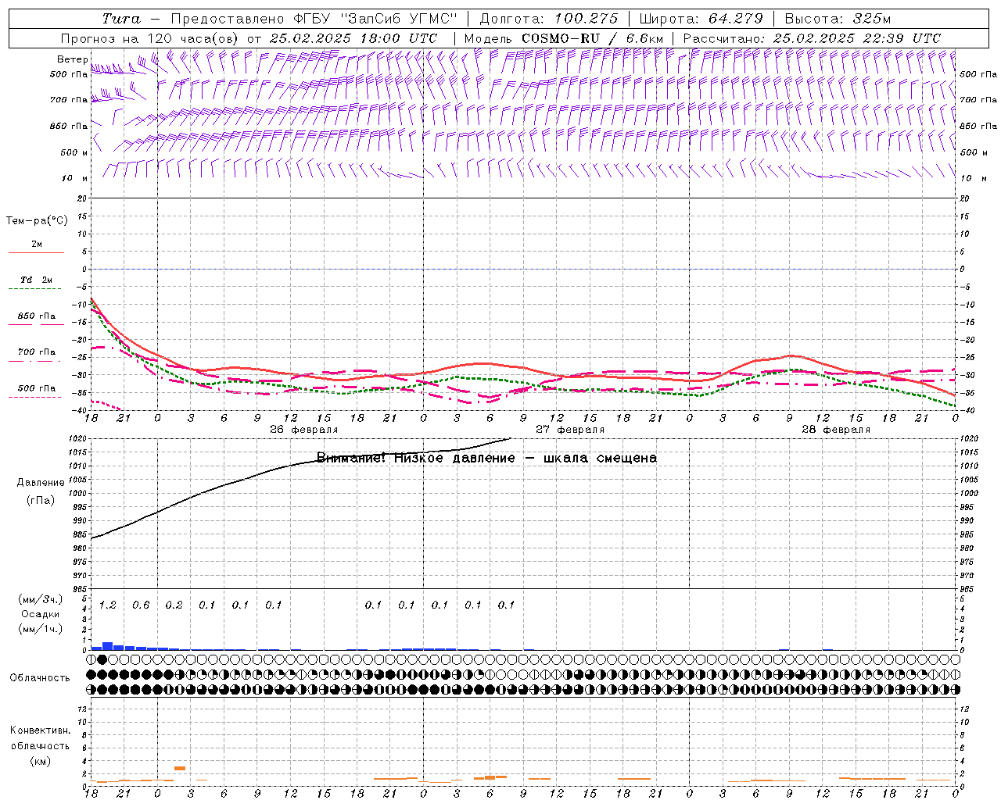Select the "2м" temperature legend entry
The image size is (1001, 800).
click(37, 244)
